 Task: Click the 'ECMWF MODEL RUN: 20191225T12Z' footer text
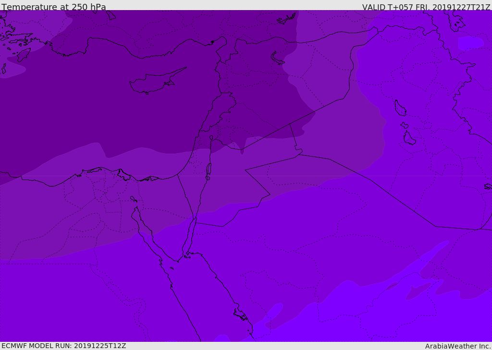64,346
